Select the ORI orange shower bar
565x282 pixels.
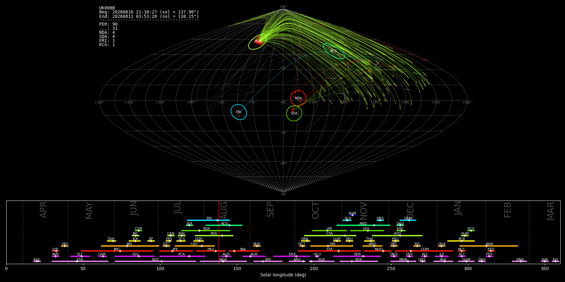[332, 246]
